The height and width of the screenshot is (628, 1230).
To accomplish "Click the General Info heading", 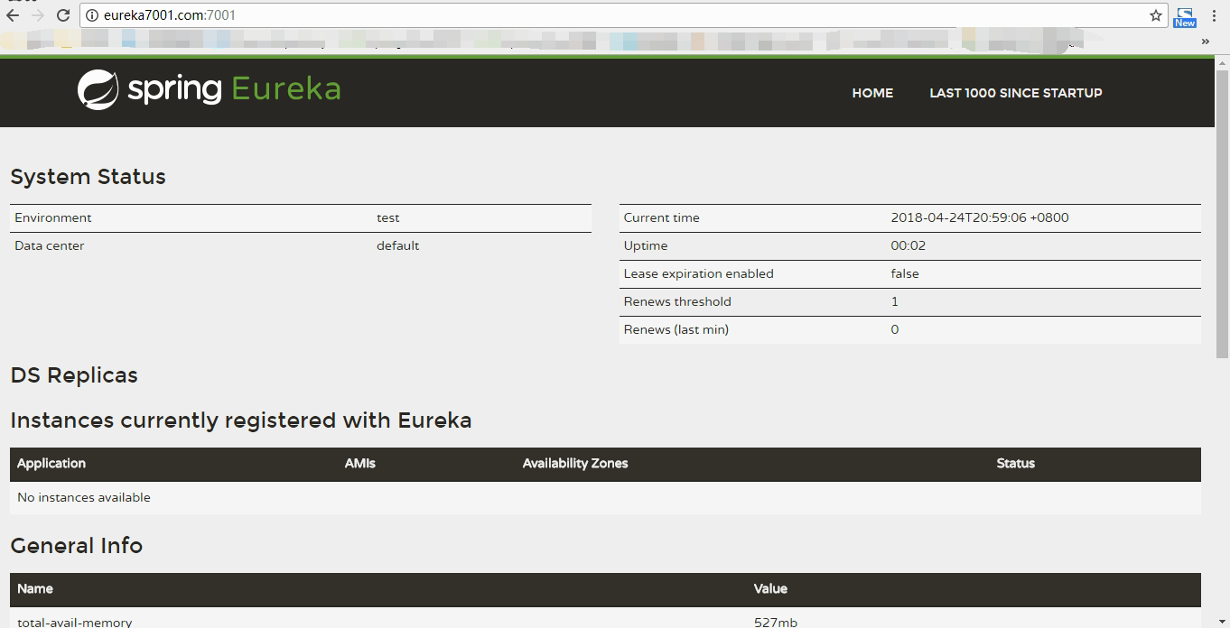I will point(77,546).
